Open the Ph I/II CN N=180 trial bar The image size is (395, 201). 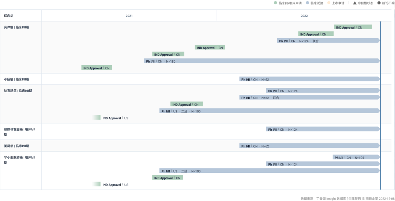[x=262, y=61]
